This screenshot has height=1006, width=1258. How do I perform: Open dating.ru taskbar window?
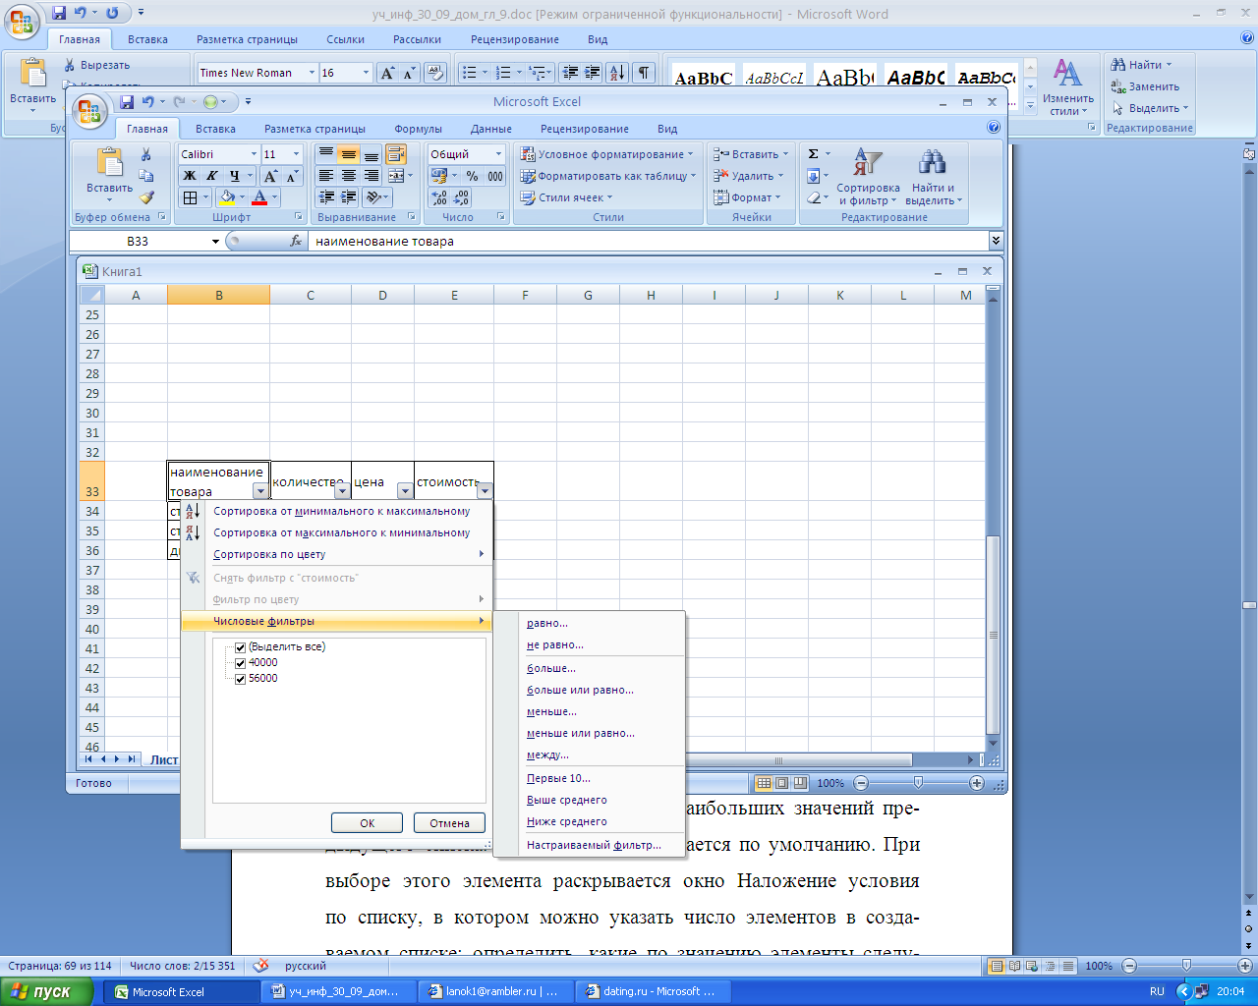tap(652, 991)
